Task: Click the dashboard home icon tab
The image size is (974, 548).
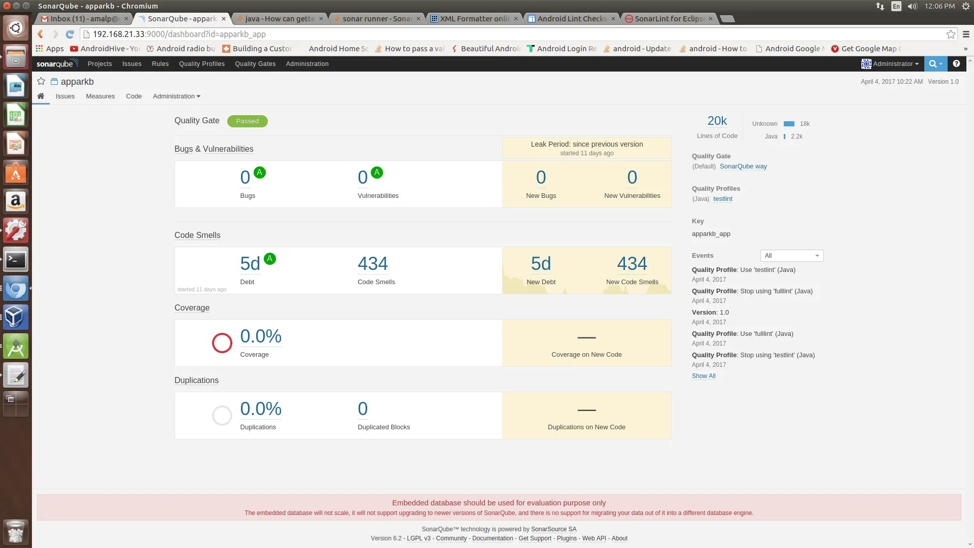Action: (41, 96)
